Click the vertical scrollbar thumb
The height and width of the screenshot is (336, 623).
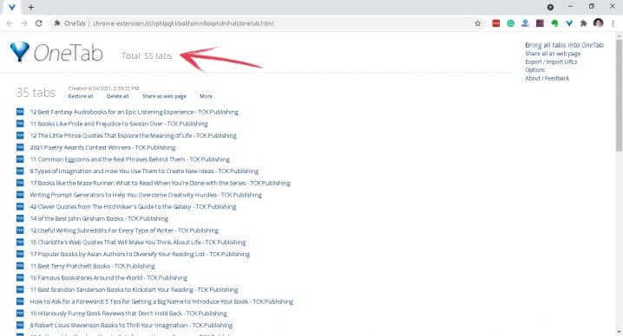(619, 95)
